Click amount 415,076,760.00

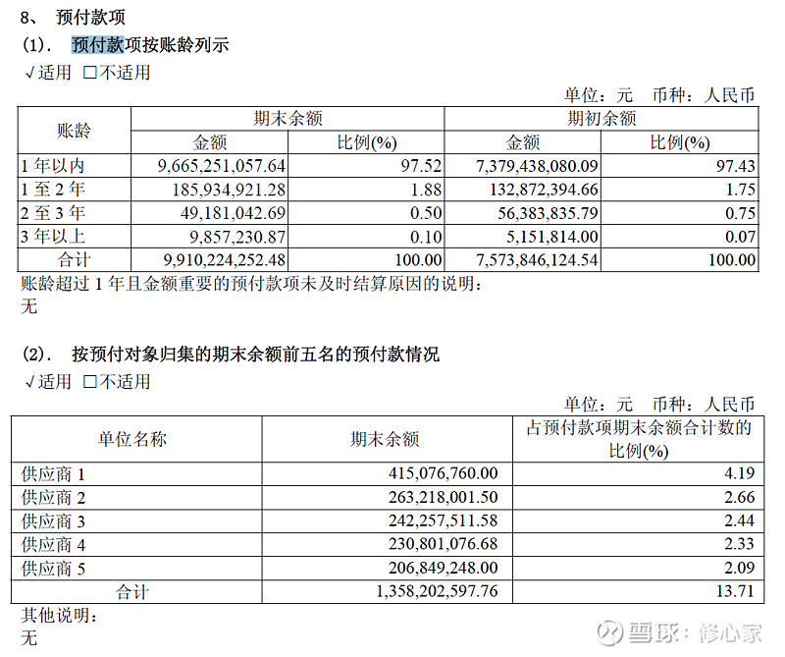pos(444,473)
